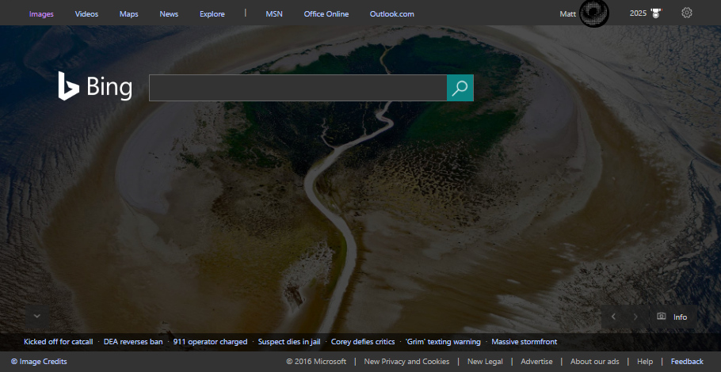This screenshot has width=721, height=372.
Task: Click Image Credits link
Action: coord(39,362)
